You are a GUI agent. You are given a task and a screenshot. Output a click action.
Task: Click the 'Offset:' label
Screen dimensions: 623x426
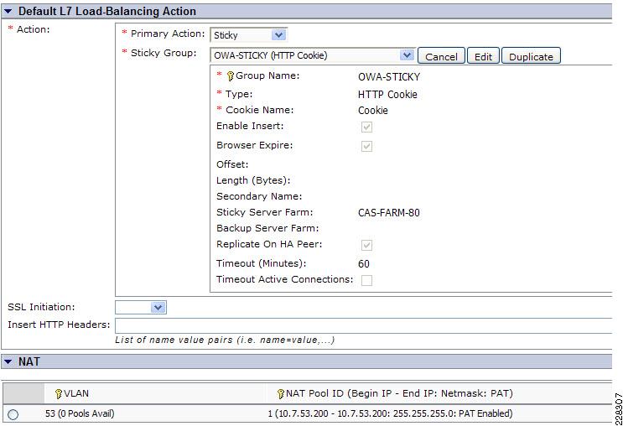click(232, 164)
